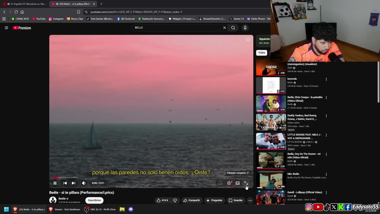Open 'Beéle, Ovy On The Drums - mi refe' title
Screen dimensions: 380x214
click(x=304, y=156)
